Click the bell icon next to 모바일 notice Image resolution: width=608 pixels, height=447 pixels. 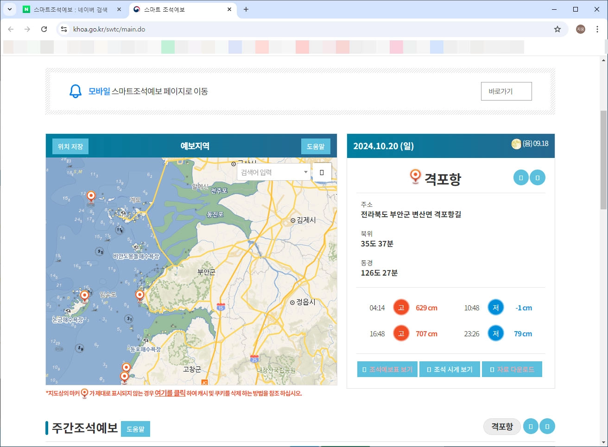point(75,91)
